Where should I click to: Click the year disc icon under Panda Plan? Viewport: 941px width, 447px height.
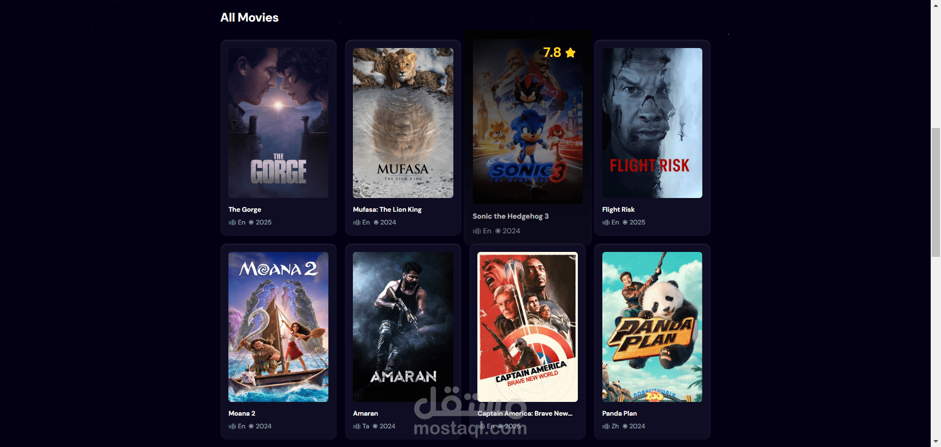pyautogui.click(x=625, y=426)
